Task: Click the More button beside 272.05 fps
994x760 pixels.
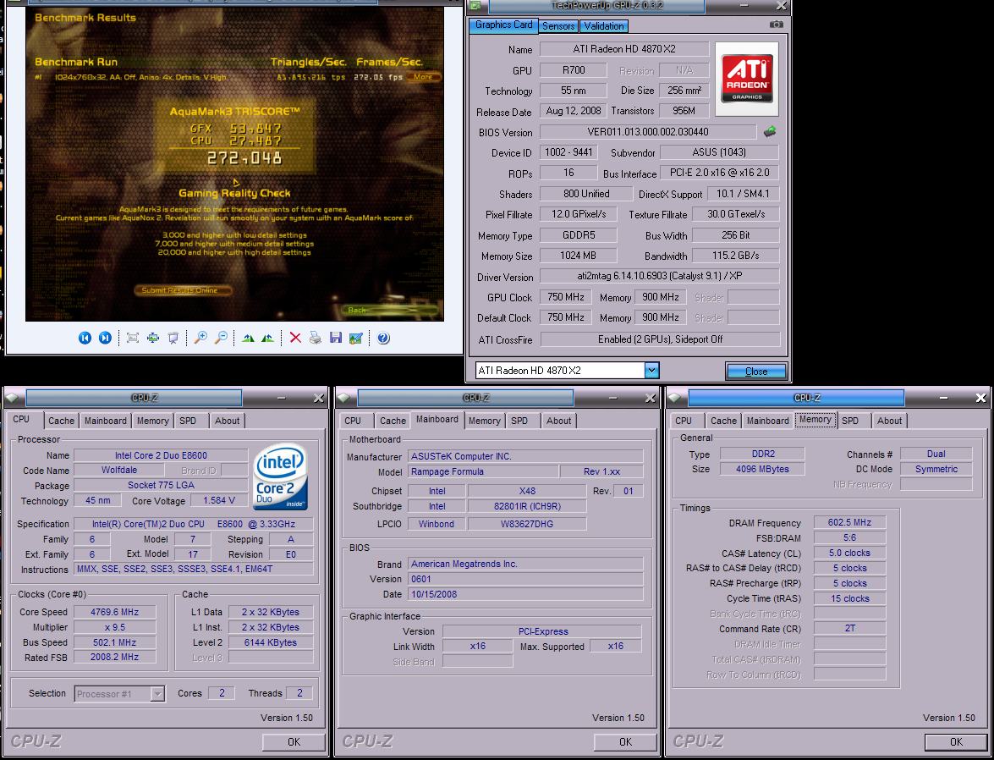Action: click(423, 77)
